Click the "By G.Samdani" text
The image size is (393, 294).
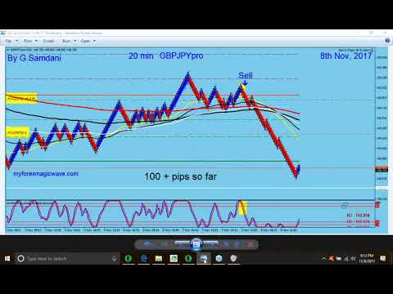(x=34, y=58)
